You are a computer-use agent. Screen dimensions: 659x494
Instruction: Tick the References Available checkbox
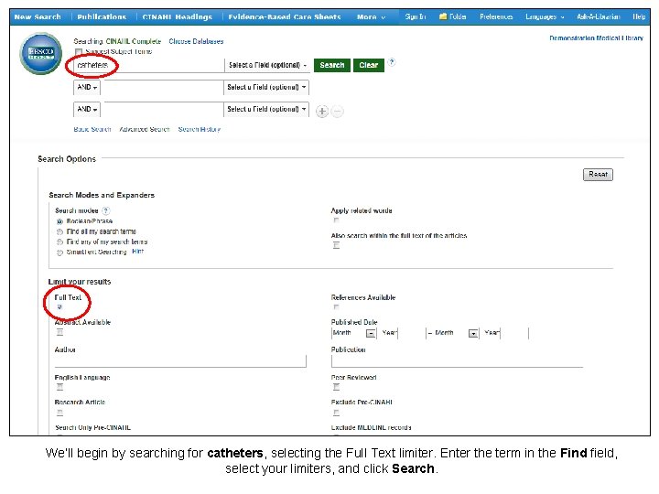(x=336, y=307)
